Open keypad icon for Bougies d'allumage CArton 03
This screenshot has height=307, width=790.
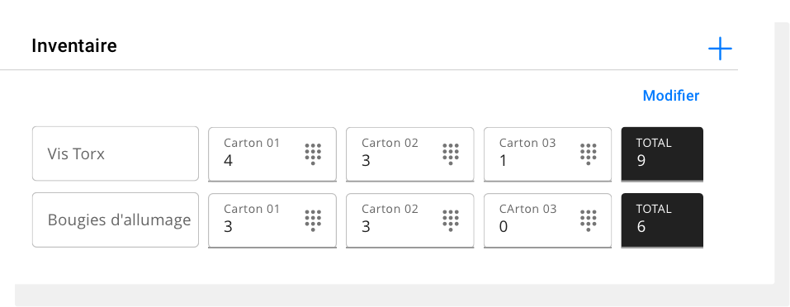pyautogui.click(x=588, y=220)
